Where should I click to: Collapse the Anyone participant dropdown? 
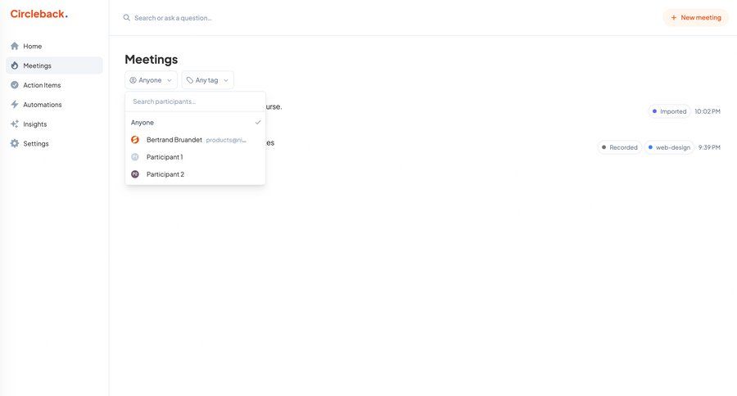tap(151, 80)
